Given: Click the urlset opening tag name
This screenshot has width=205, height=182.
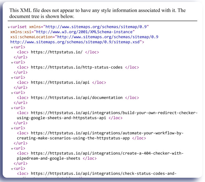Looking at the screenshot, I should (x=19, y=27).
